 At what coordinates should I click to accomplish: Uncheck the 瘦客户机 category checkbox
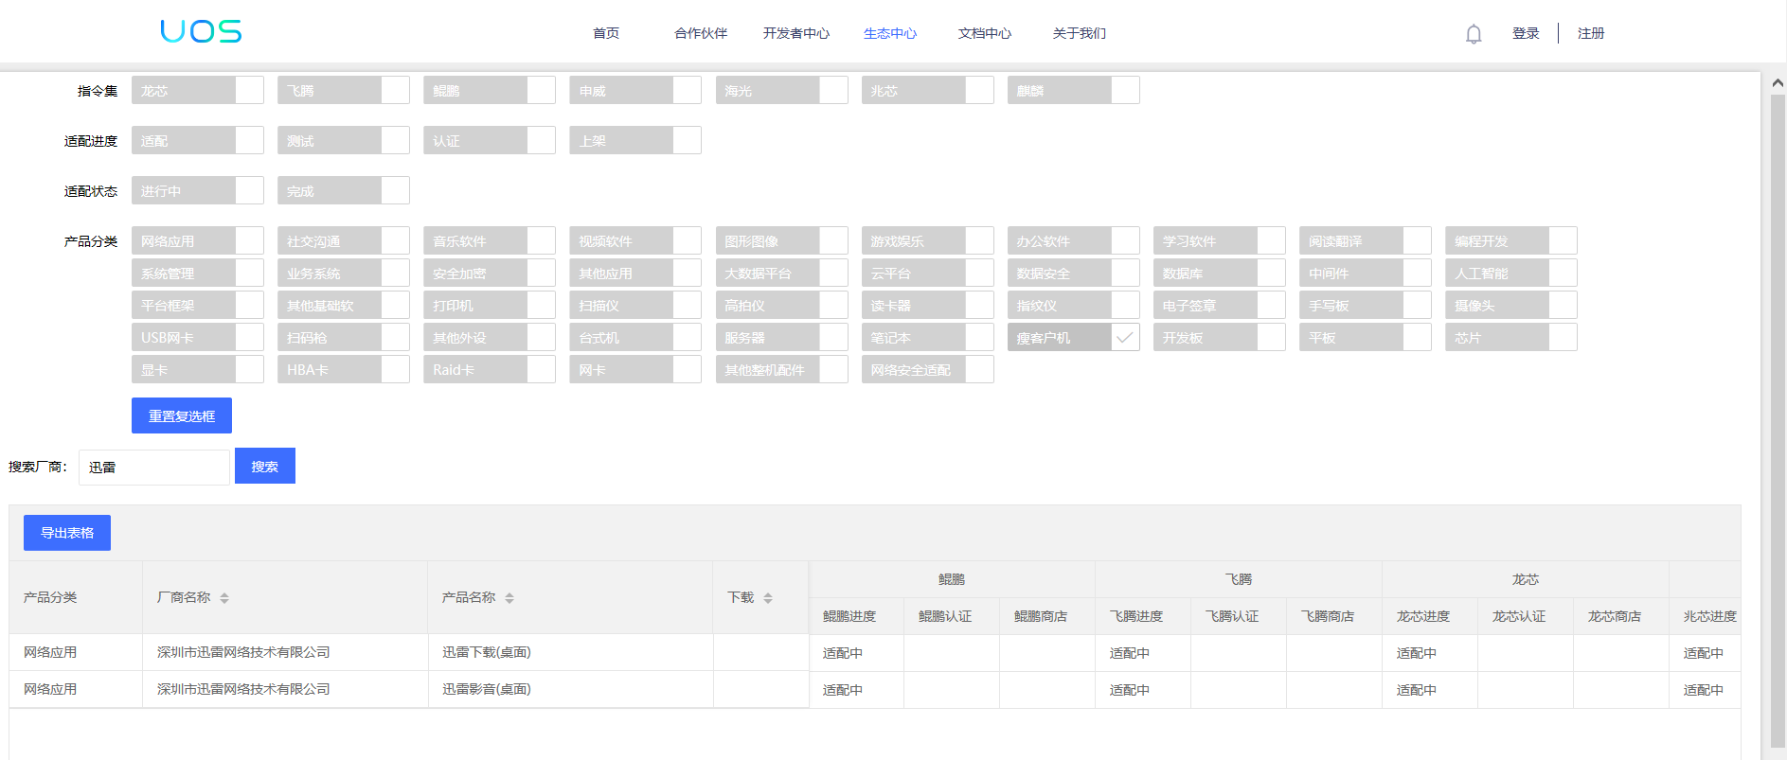1125,337
